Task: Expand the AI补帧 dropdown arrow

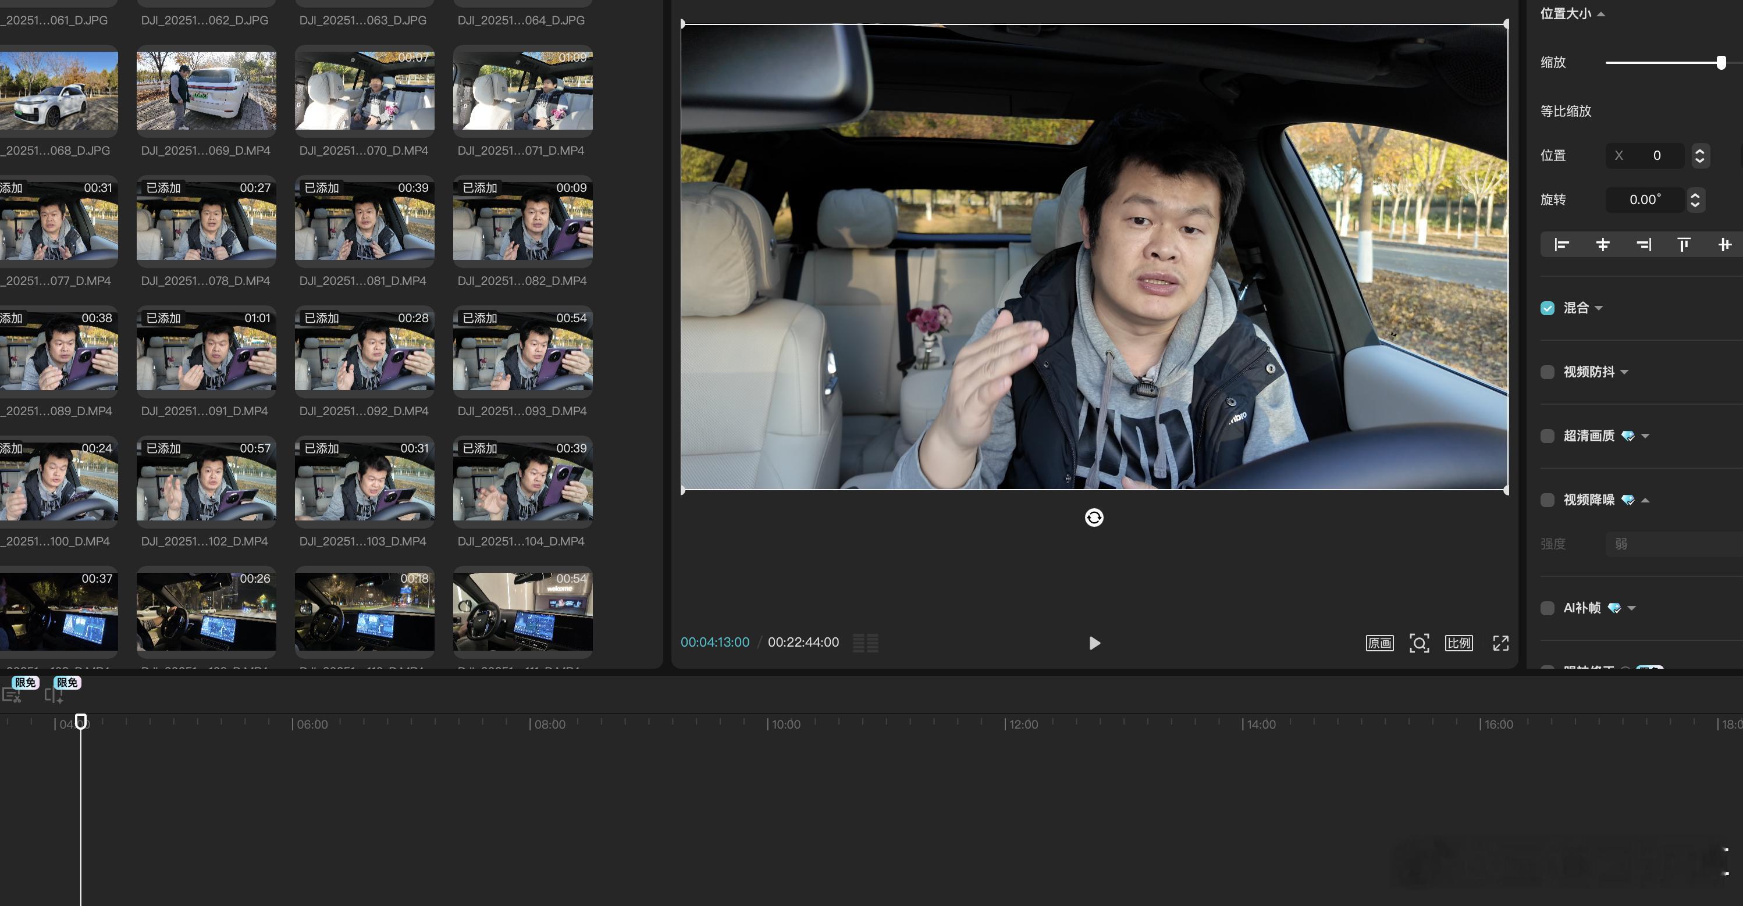Action: [1631, 608]
